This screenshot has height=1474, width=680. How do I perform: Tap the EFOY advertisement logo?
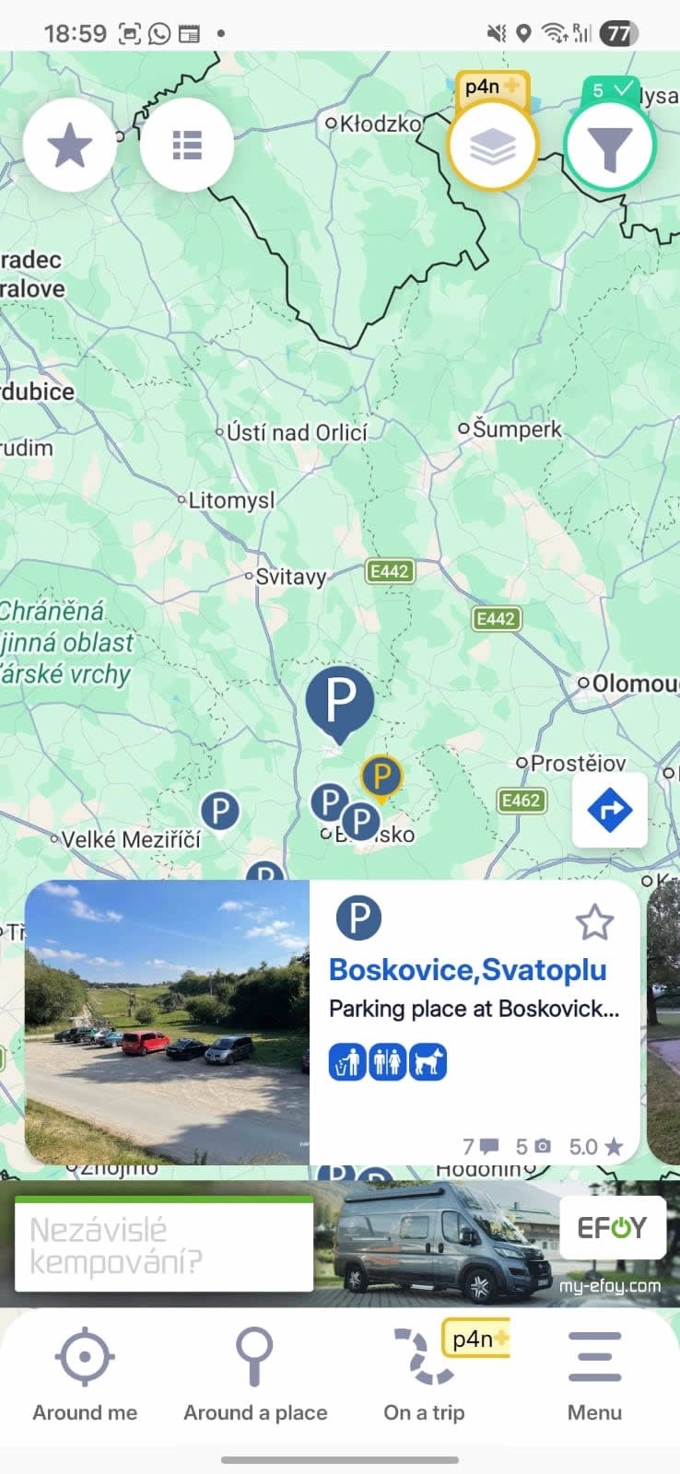click(612, 1227)
